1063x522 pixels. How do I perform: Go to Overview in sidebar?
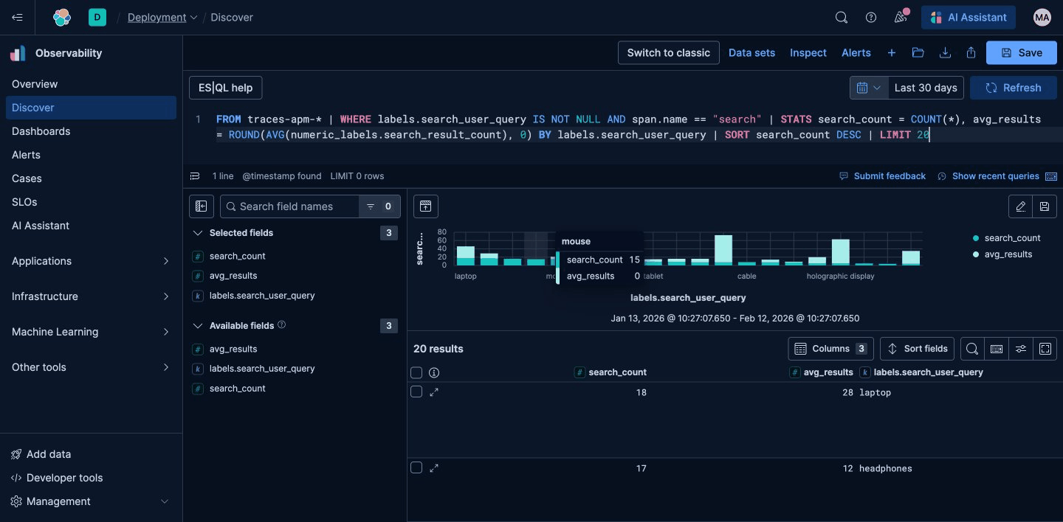tap(91, 84)
